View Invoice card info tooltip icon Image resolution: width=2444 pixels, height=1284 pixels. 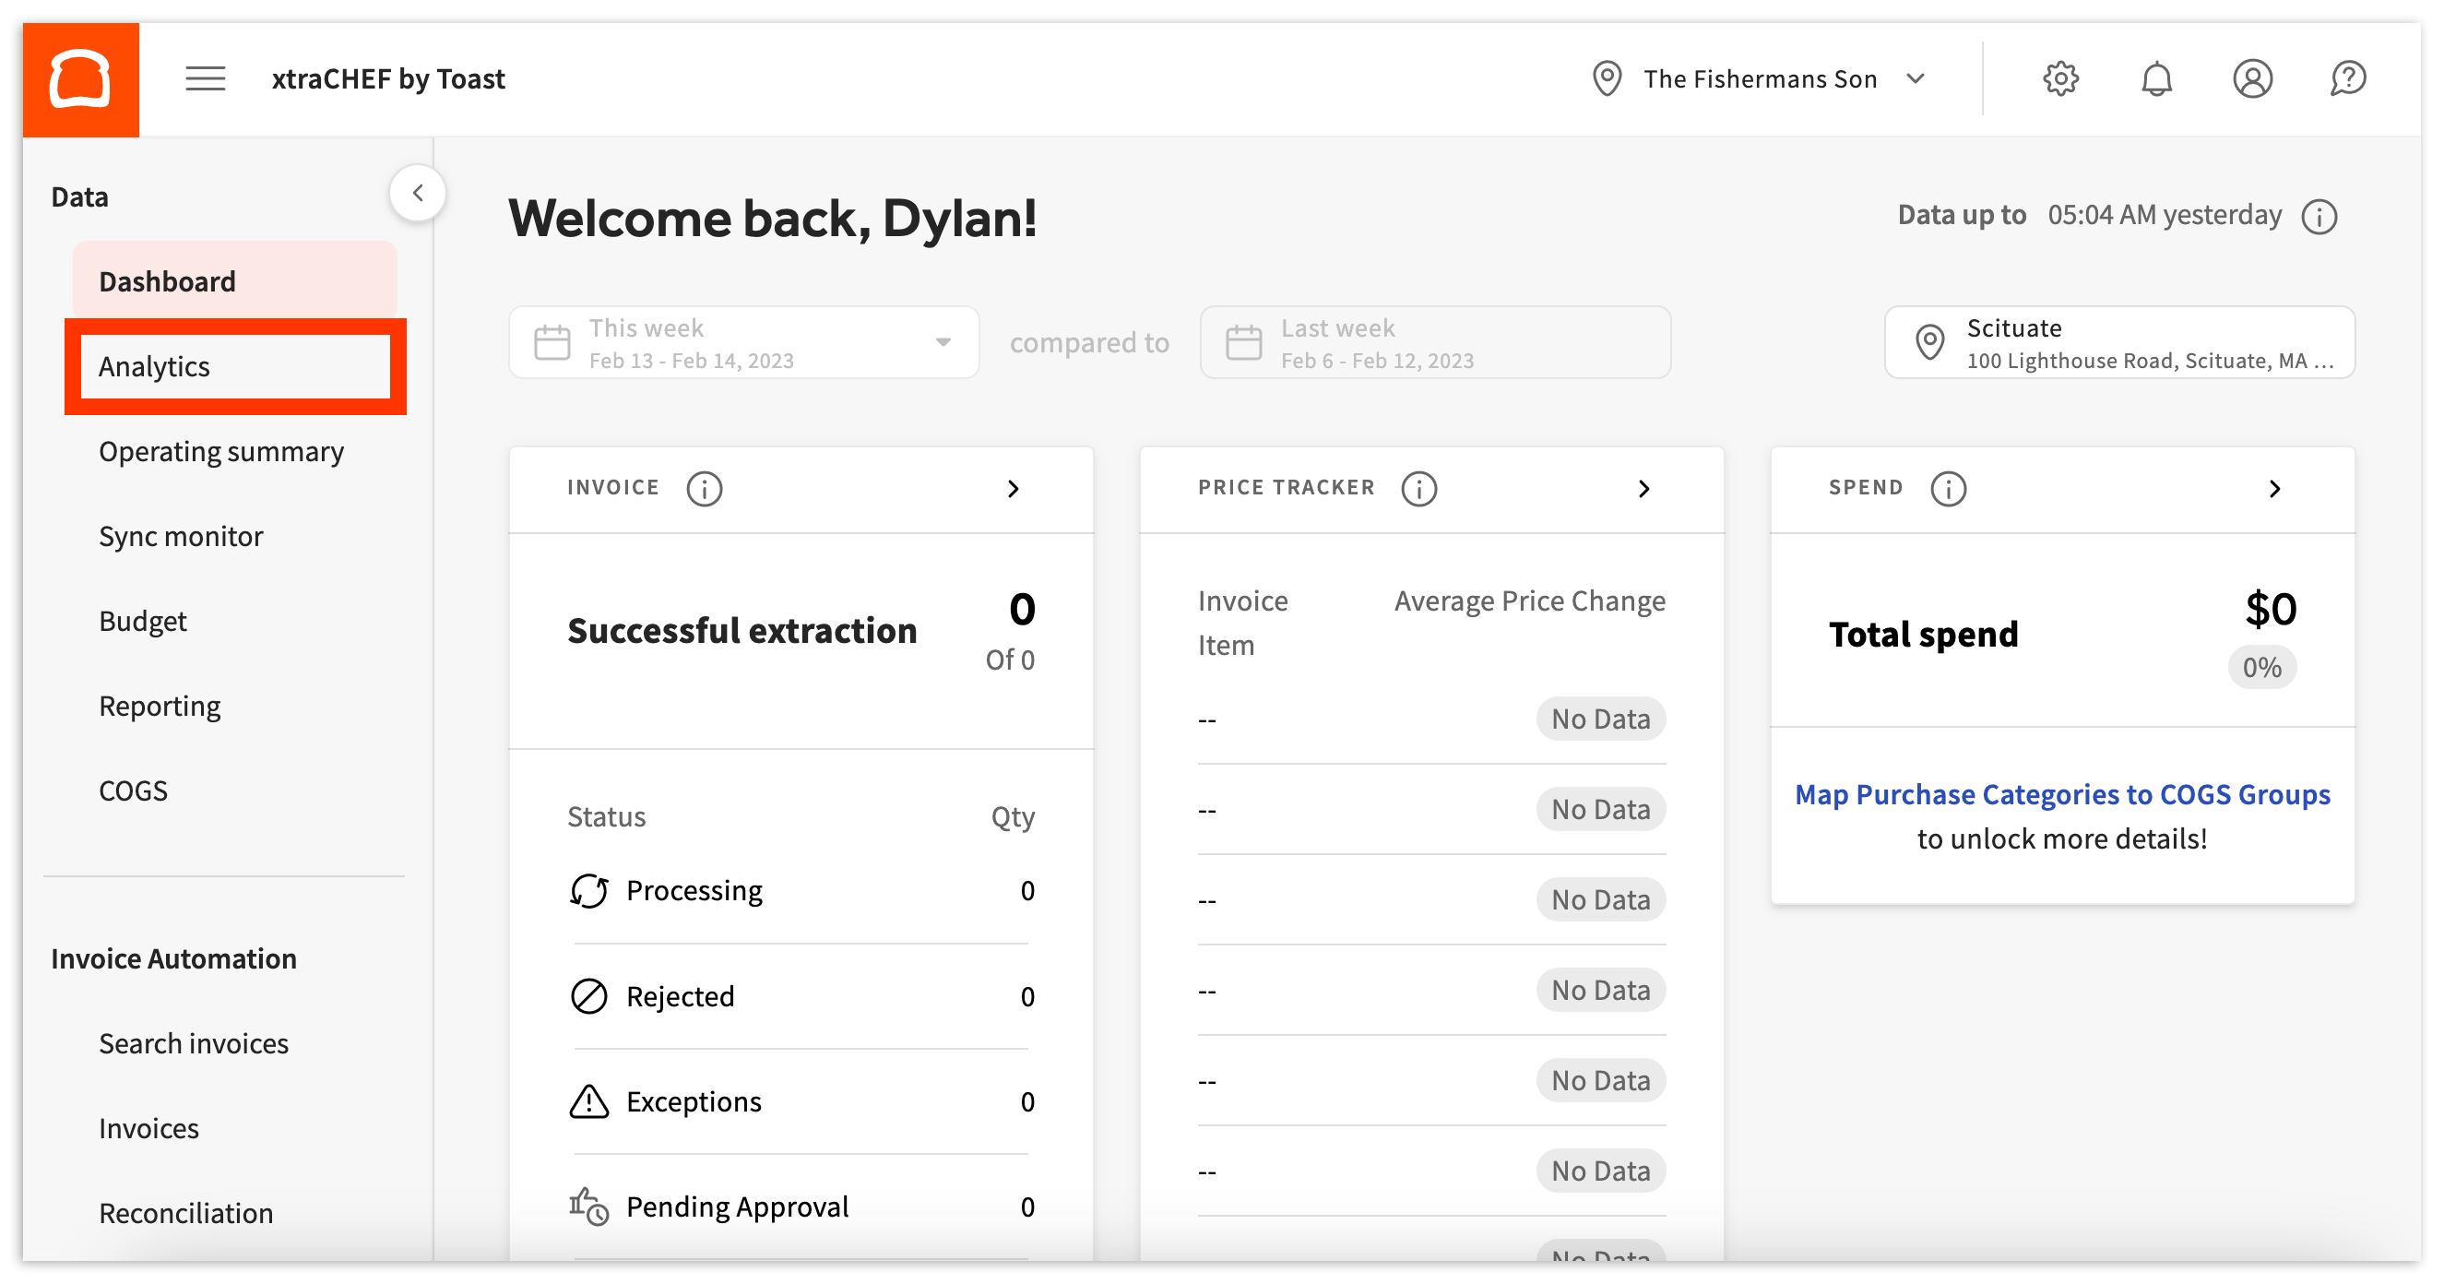(704, 489)
